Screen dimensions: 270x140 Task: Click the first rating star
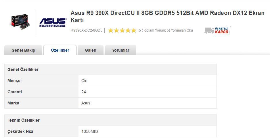point(111,30)
